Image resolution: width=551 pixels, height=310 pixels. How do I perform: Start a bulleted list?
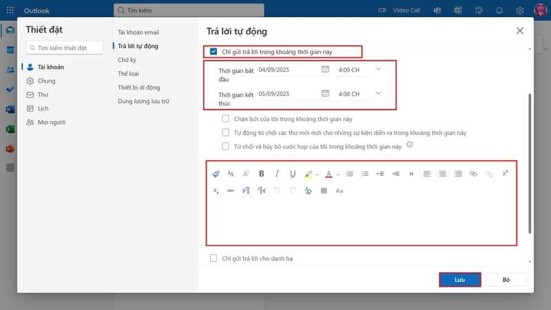click(x=349, y=174)
